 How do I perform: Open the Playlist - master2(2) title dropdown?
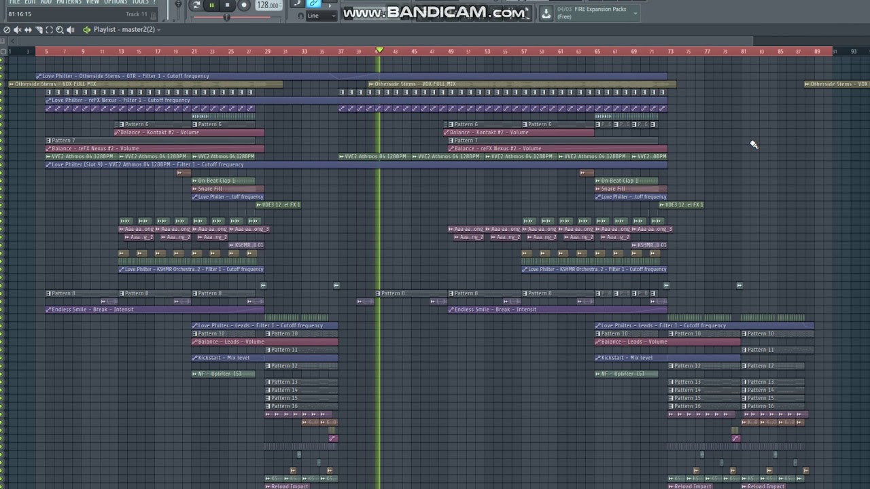pos(127,30)
